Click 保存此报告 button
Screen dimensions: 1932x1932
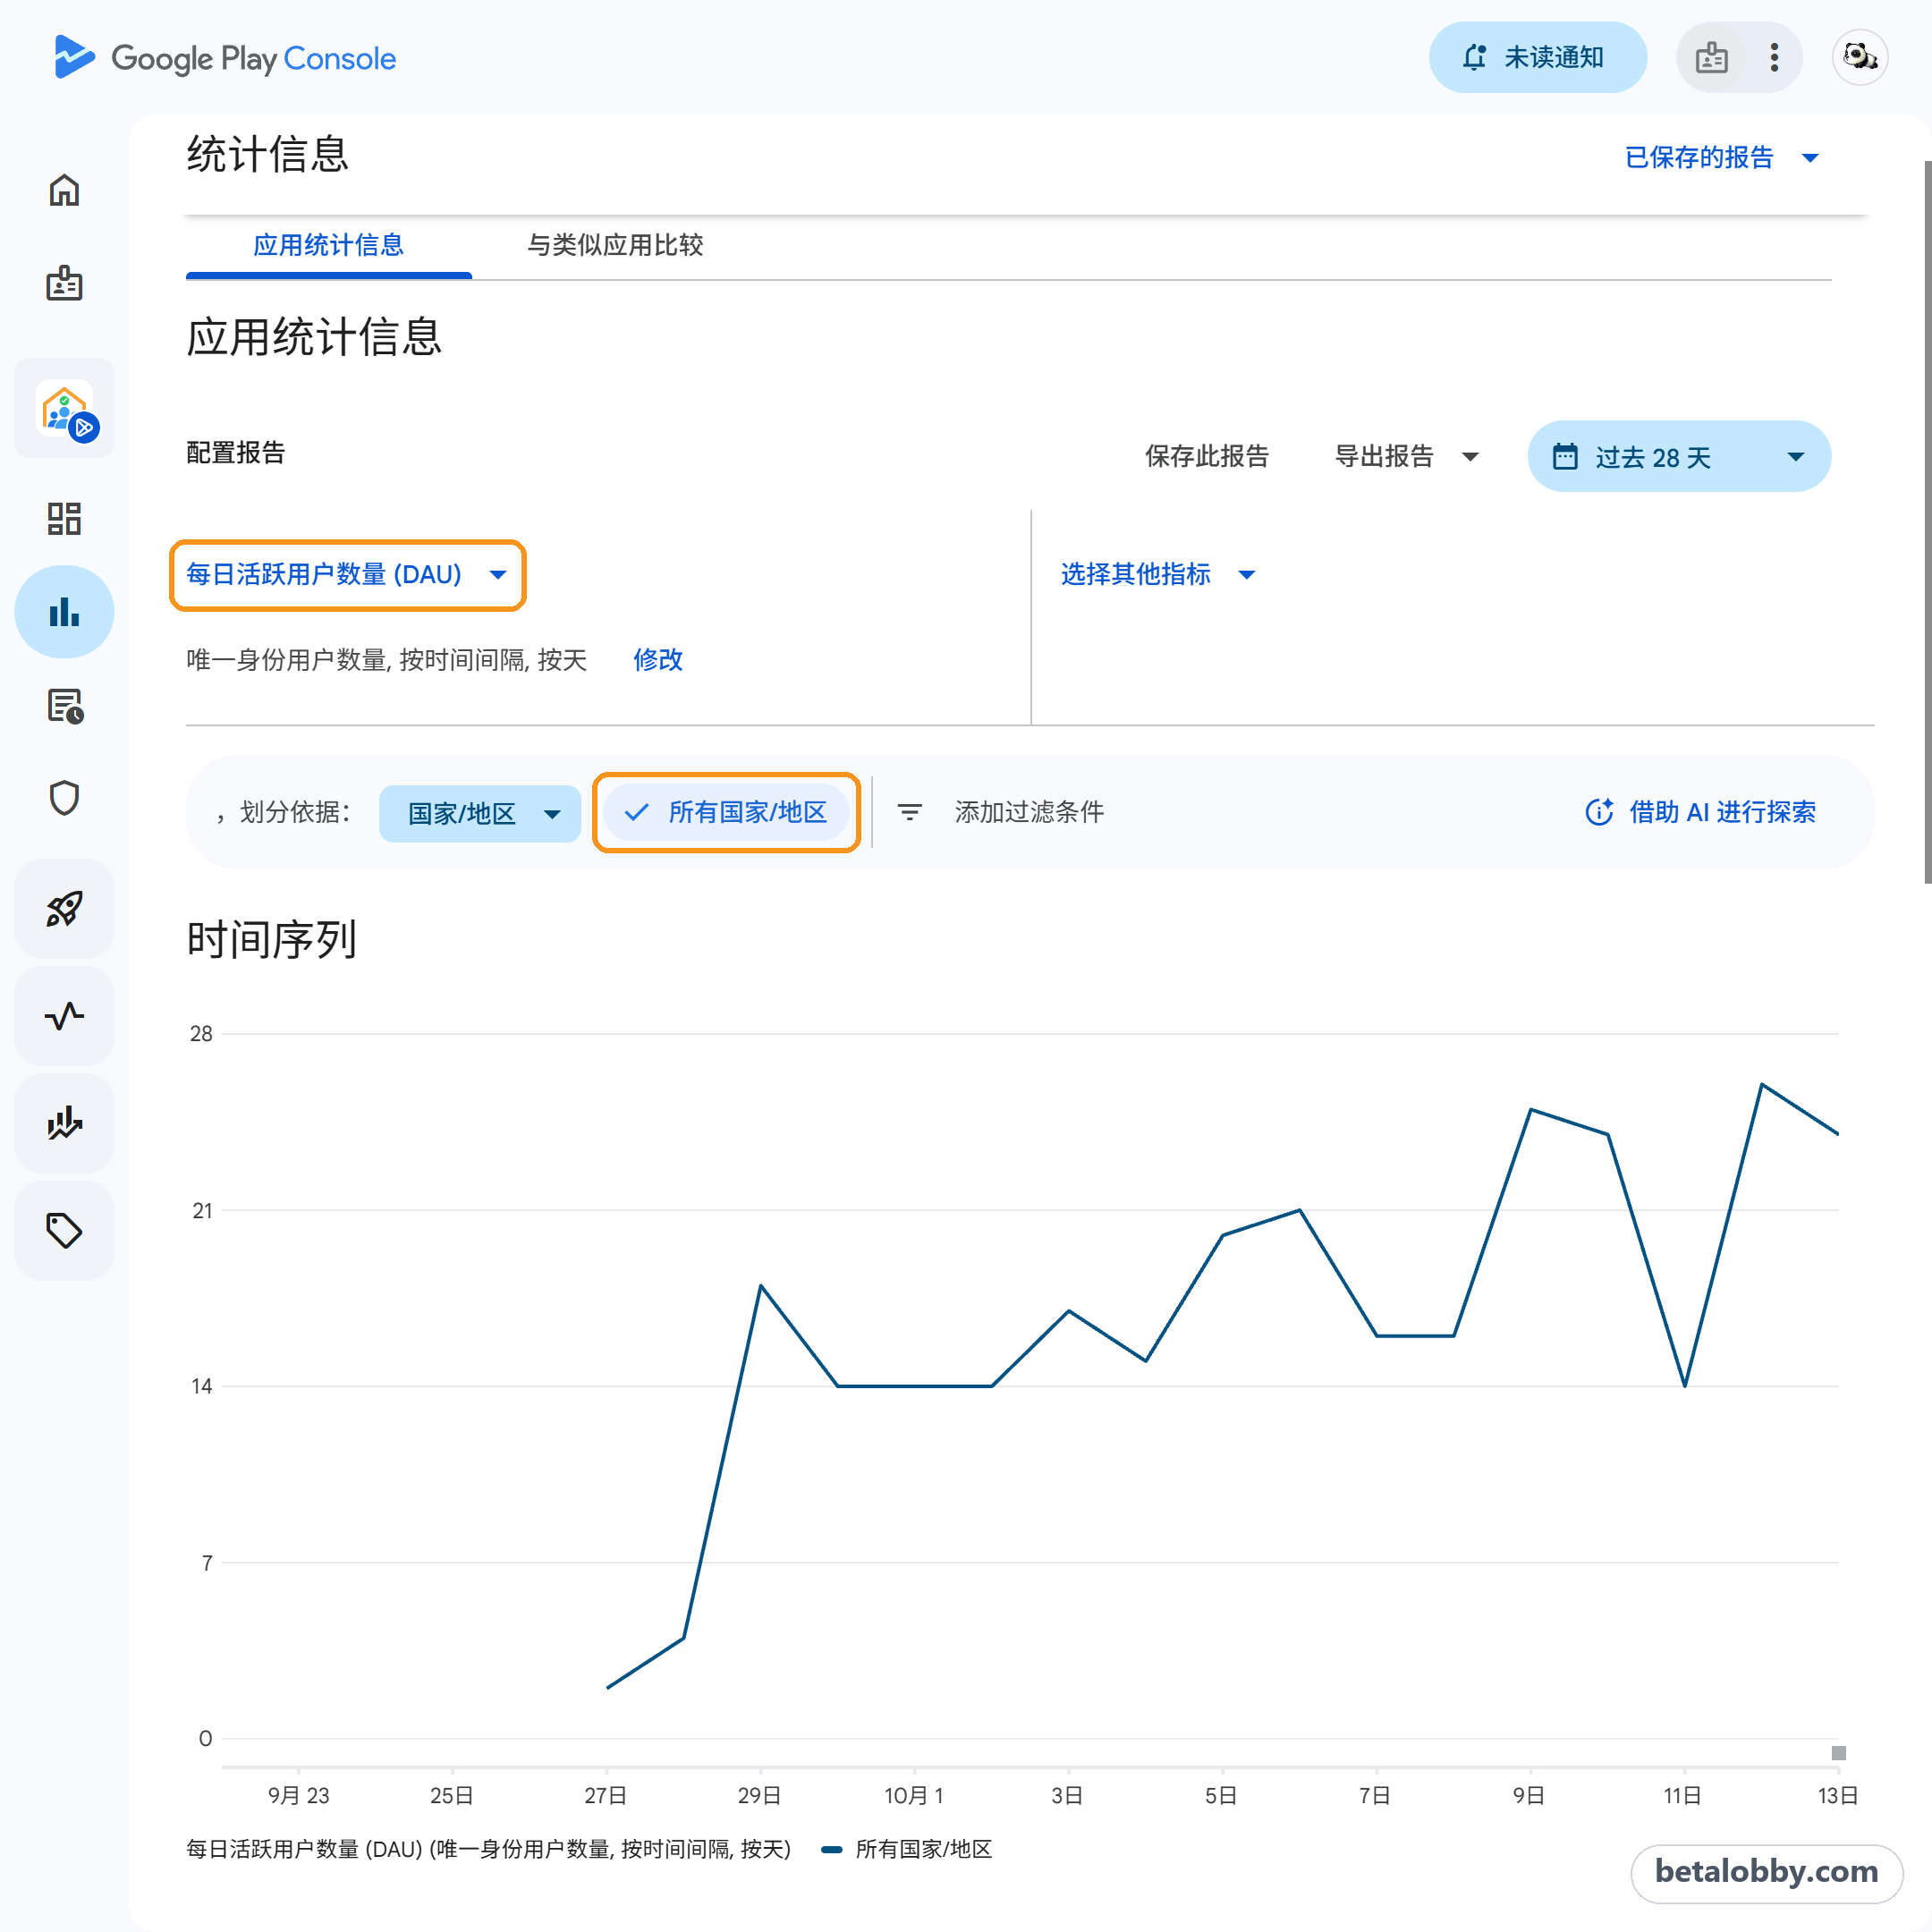click(1207, 457)
